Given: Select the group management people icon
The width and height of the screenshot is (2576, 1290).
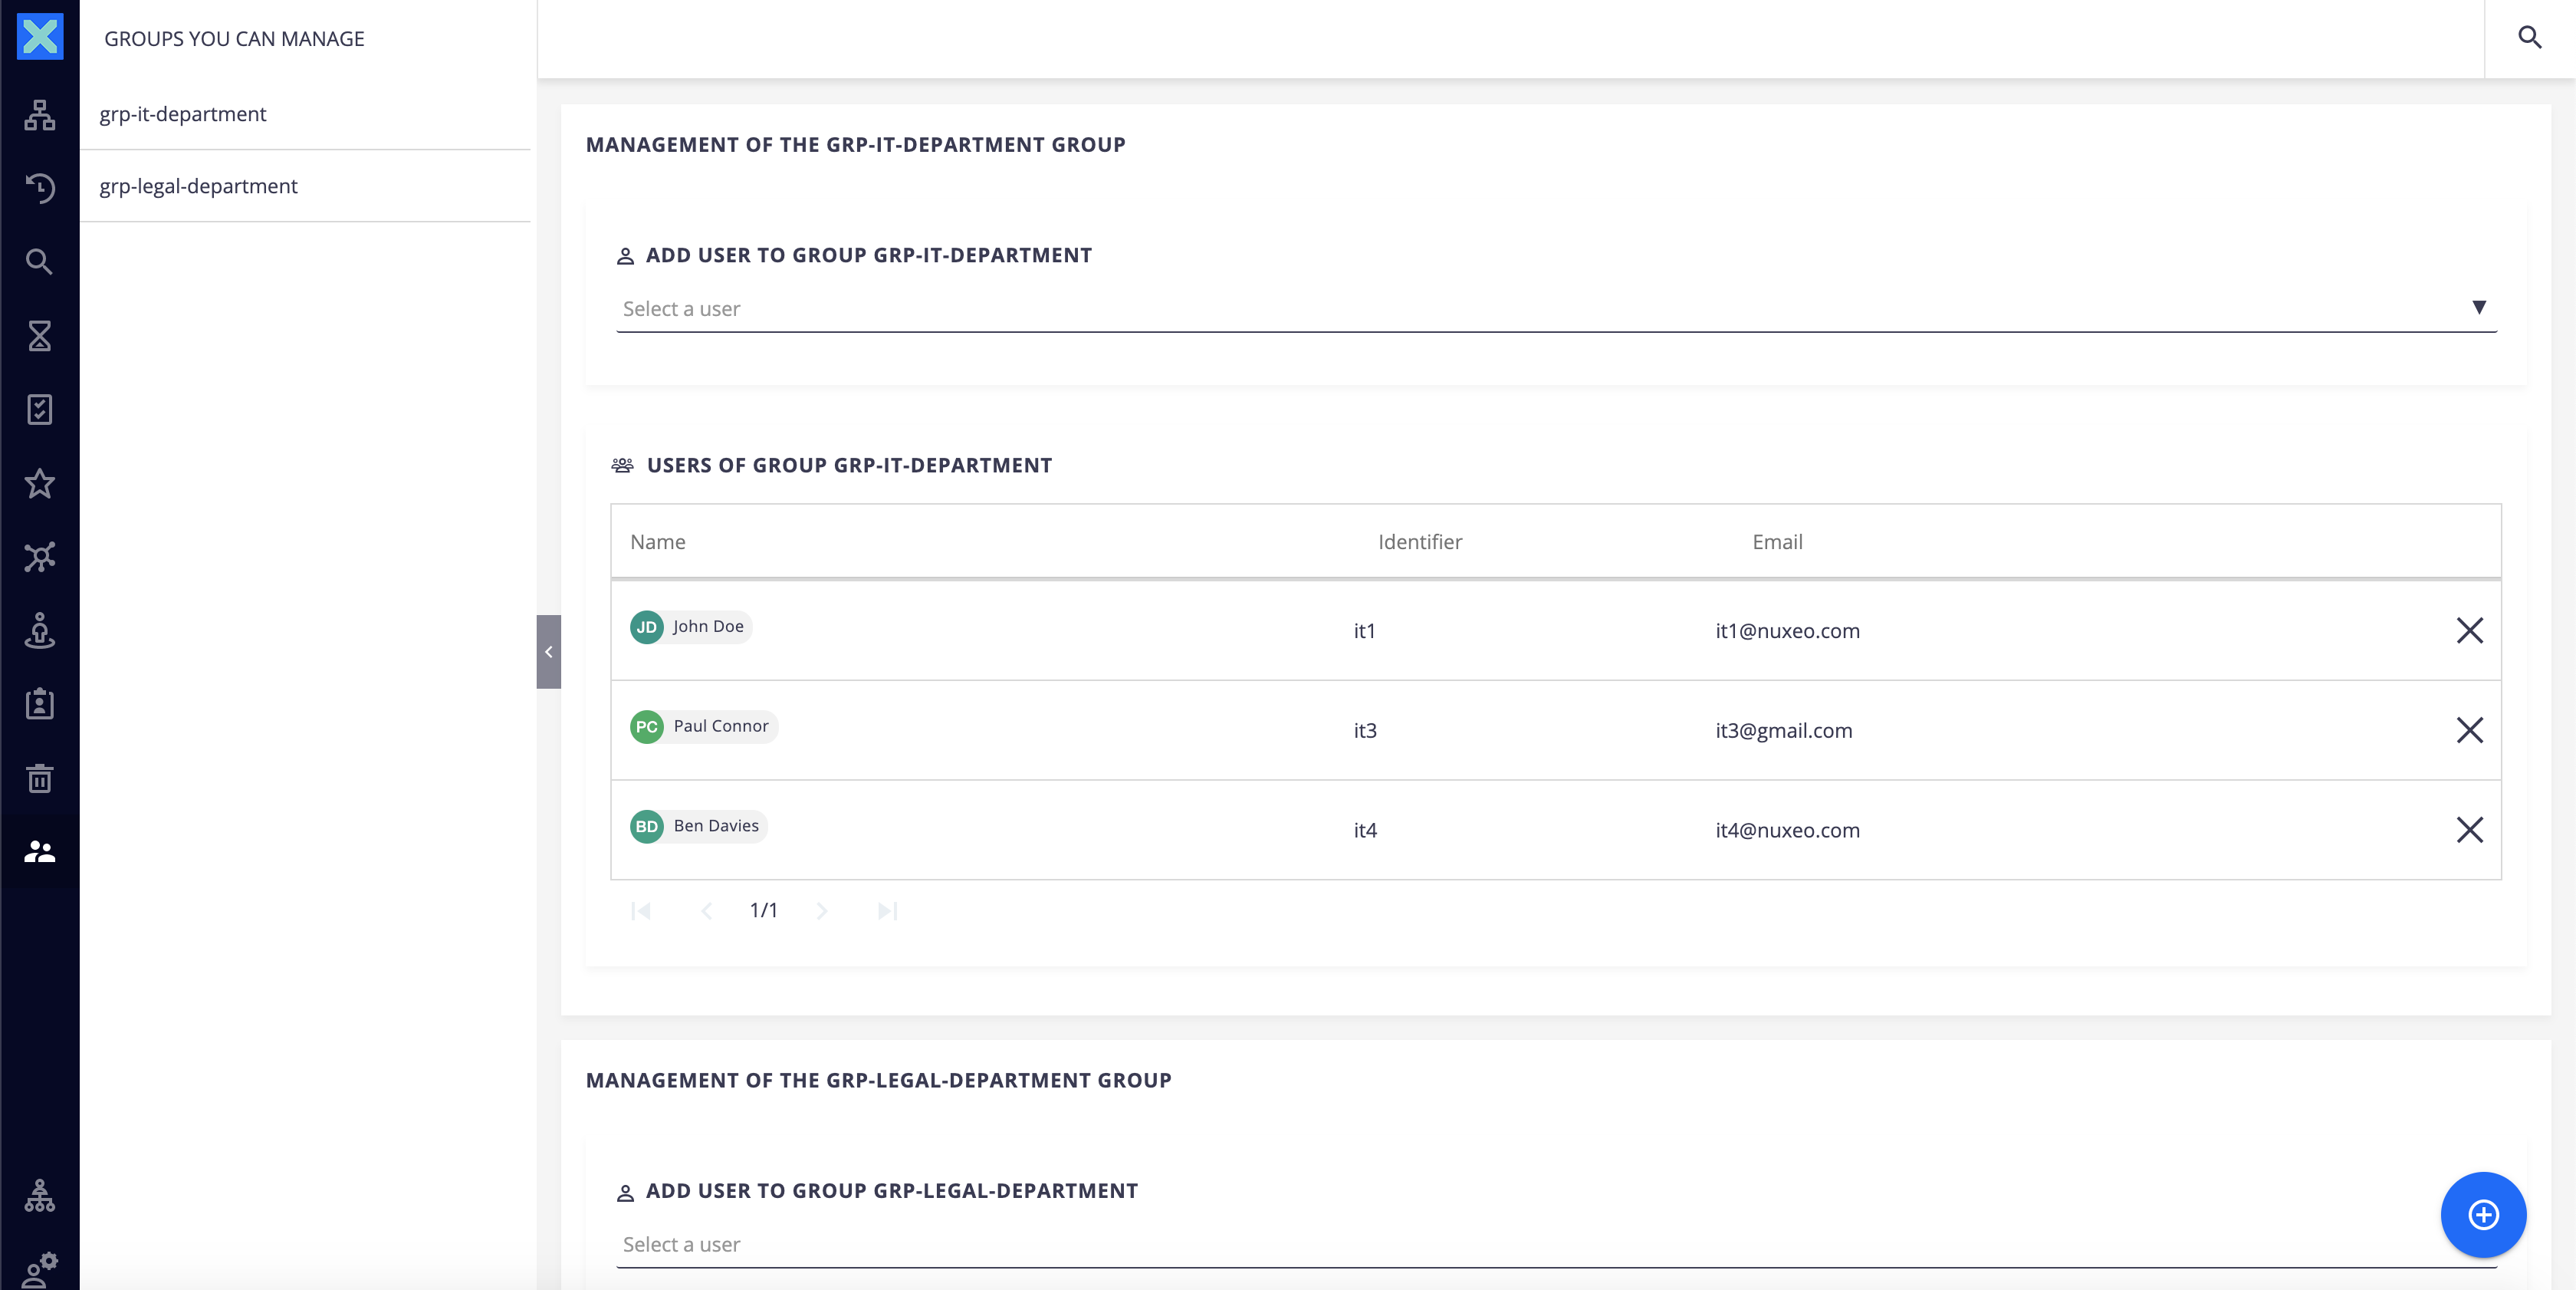Looking at the screenshot, I should pos(40,851).
